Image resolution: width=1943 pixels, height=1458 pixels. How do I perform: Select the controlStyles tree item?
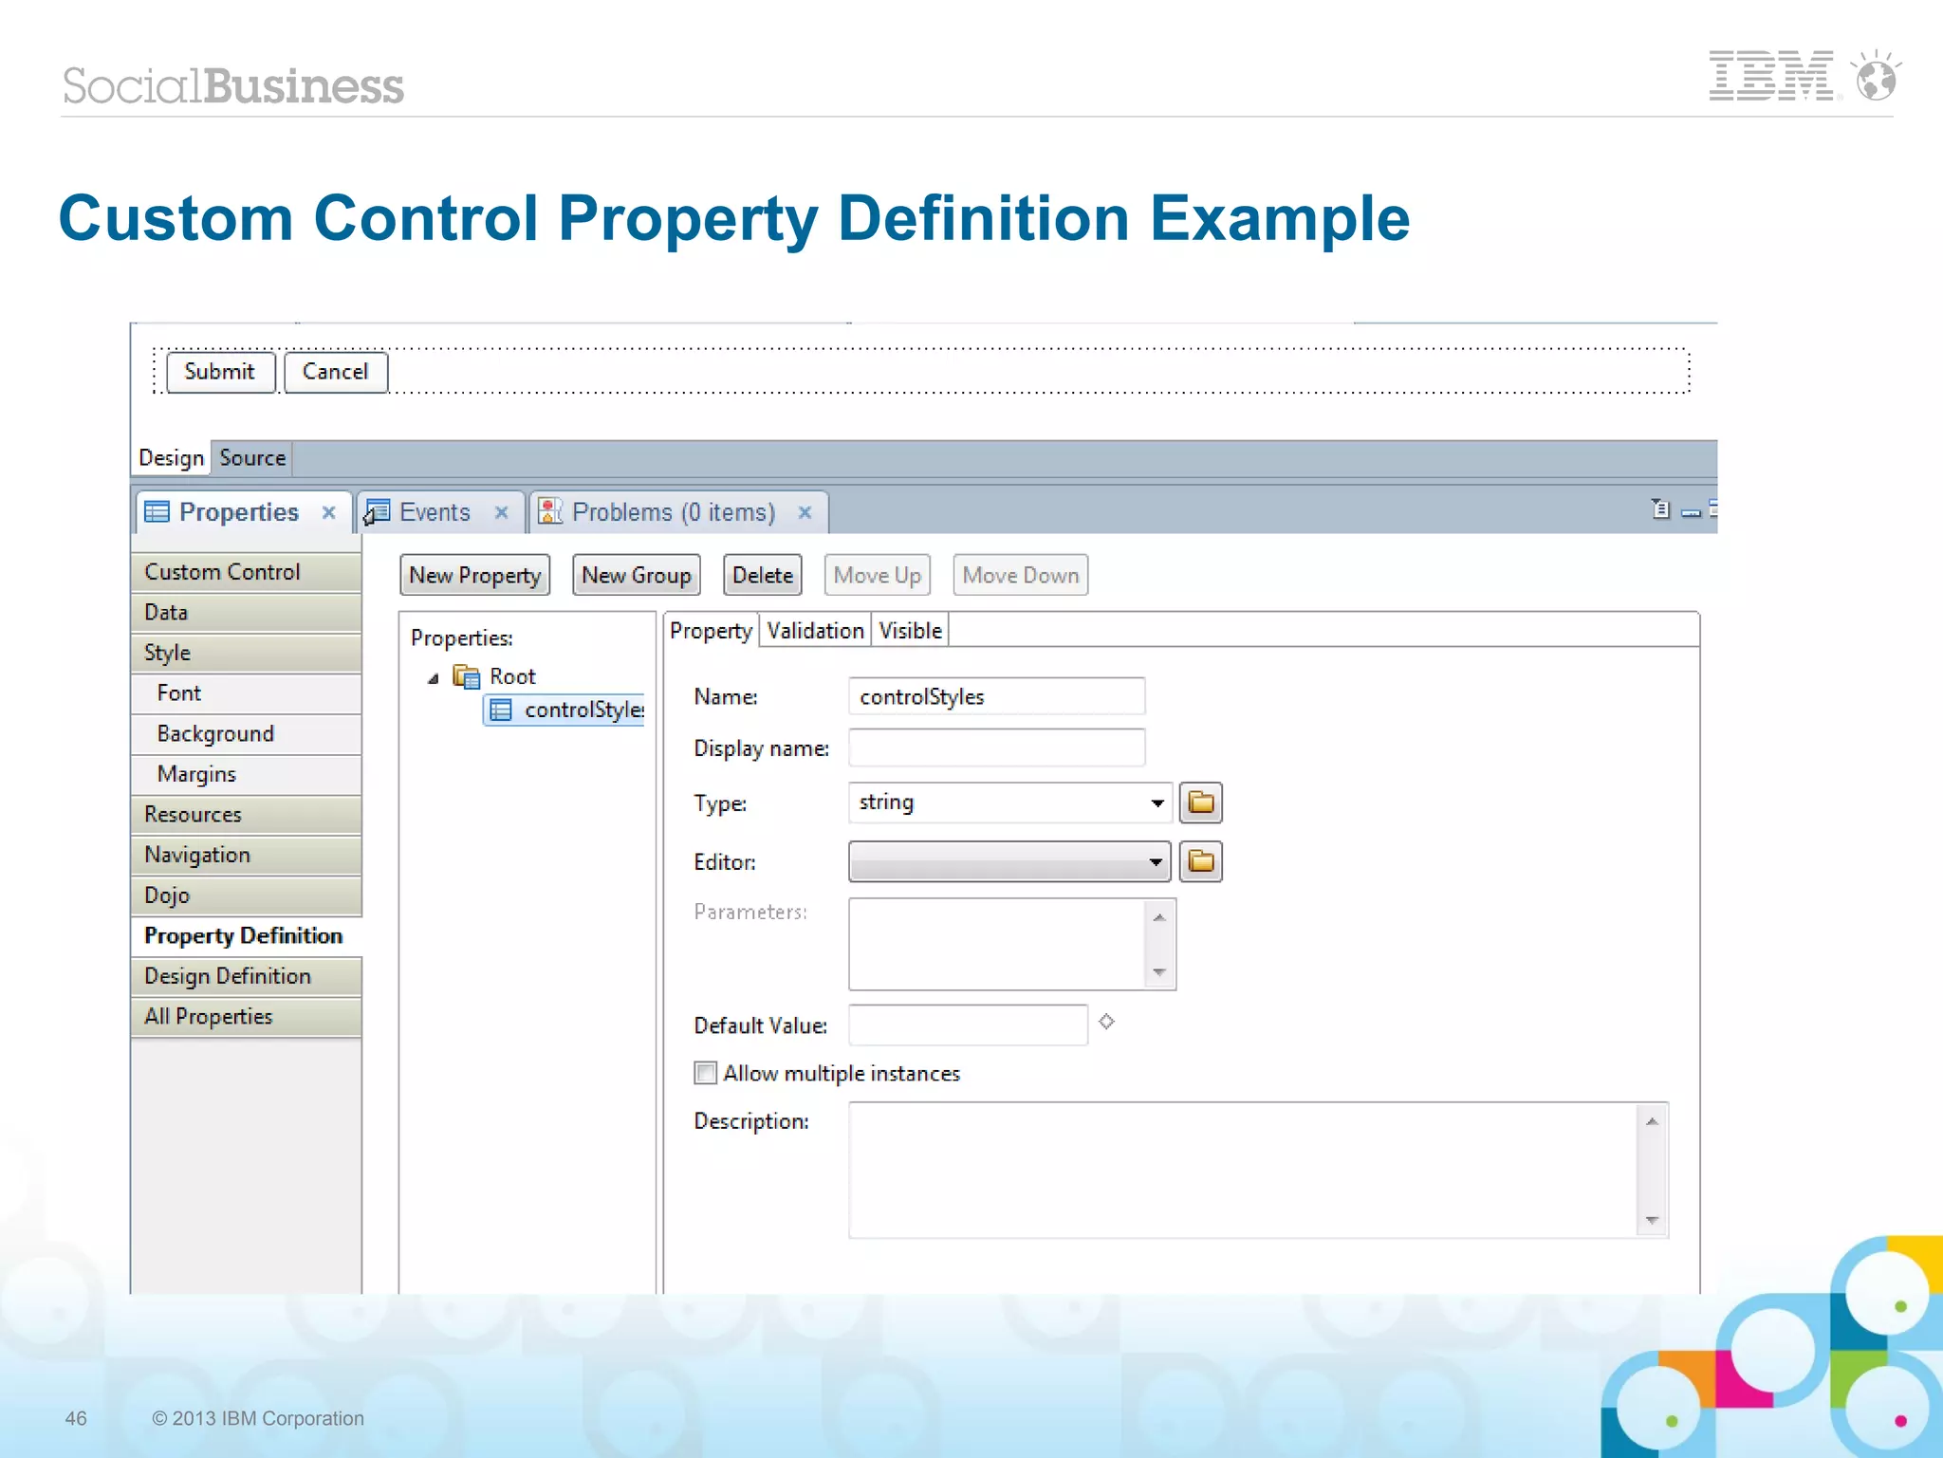(x=565, y=710)
